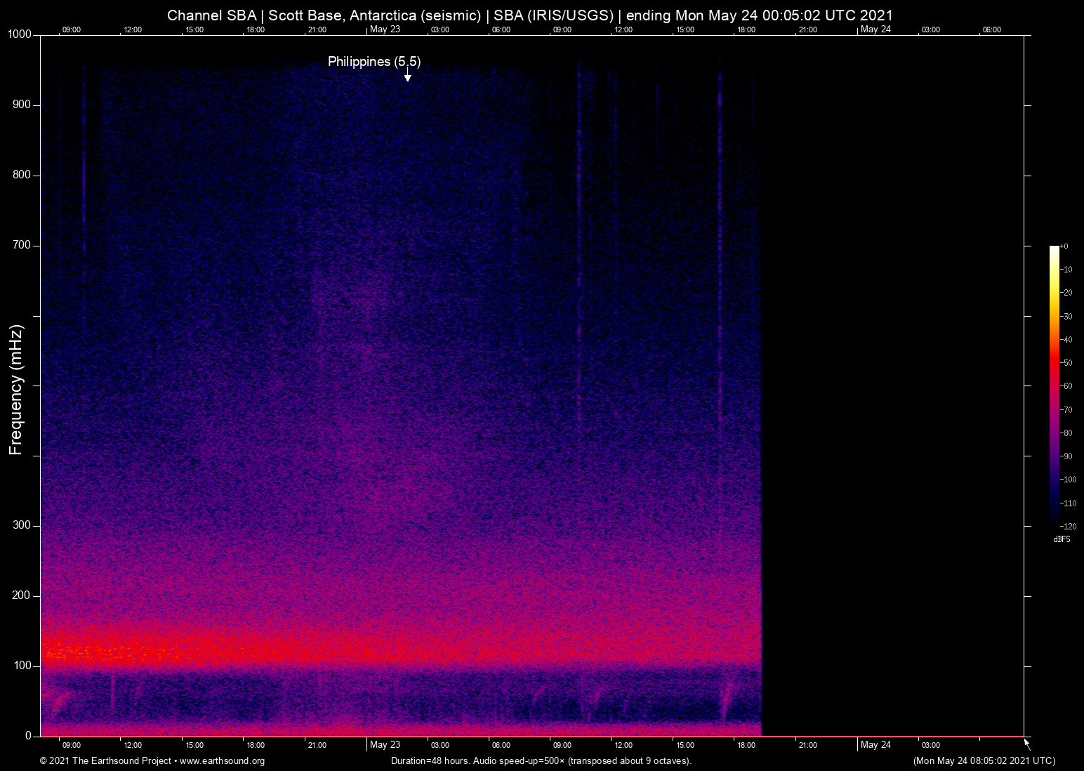
Task: Click the 06:00 tick on bottom time axis
Action: point(501,745)
